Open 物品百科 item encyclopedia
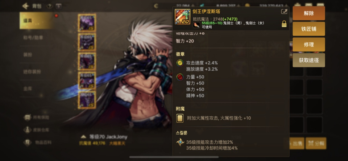This screenshot has width=348, height=161. (38, 143)
